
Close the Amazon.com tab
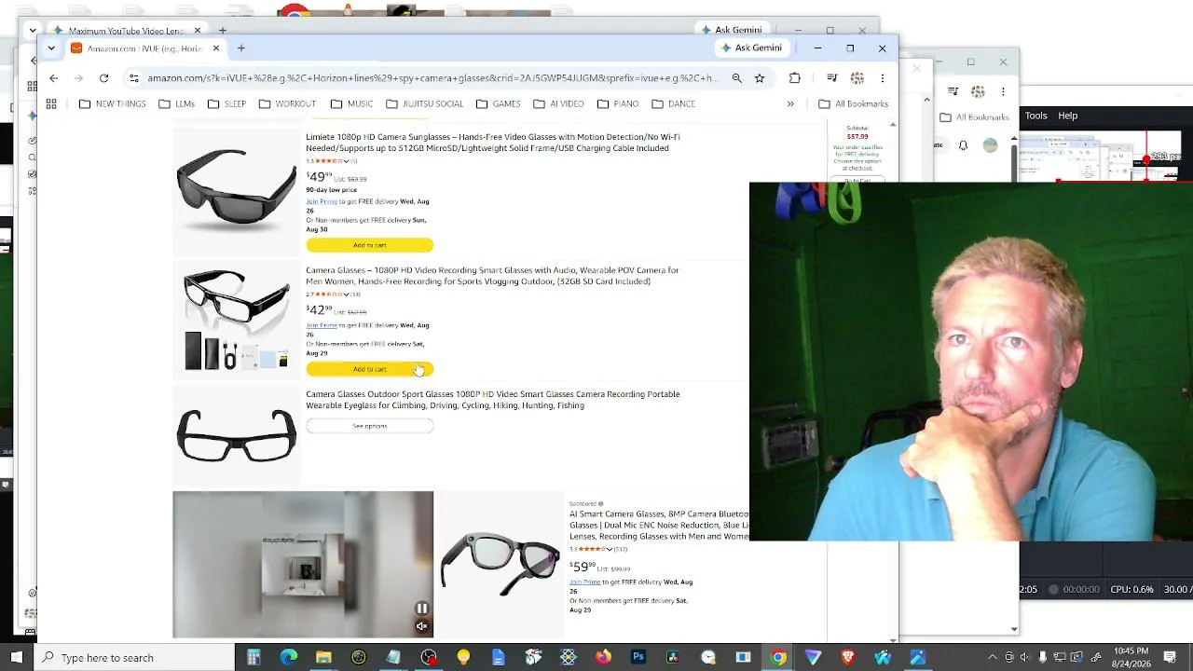tap(215, 48)
